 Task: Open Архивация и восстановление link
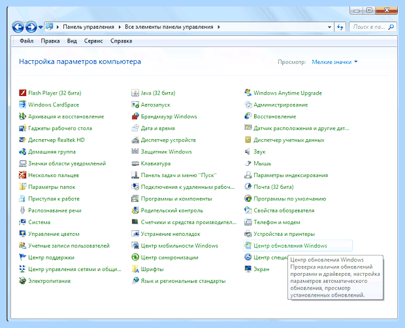[66, 116]
